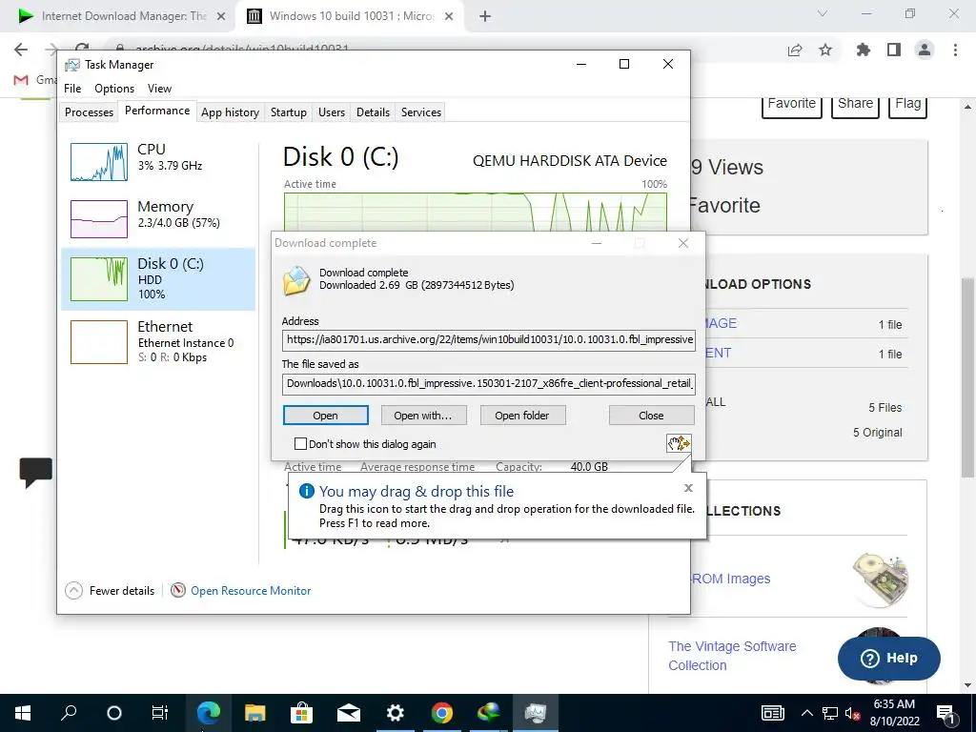
Task: Click the Share button on archive page
Action: (x=855, y=105)
